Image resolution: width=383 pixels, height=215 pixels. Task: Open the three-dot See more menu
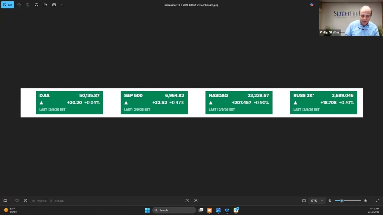[x=63, y=5]
